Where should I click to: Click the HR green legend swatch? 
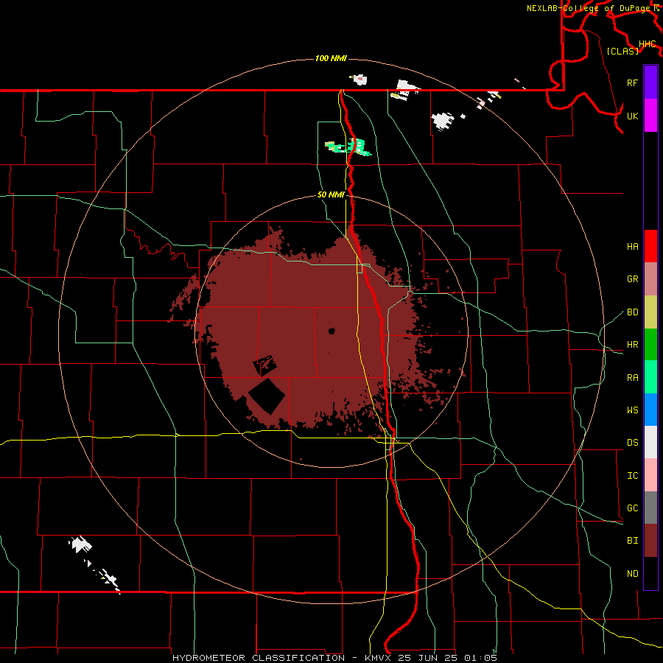[x=650, y=345]
